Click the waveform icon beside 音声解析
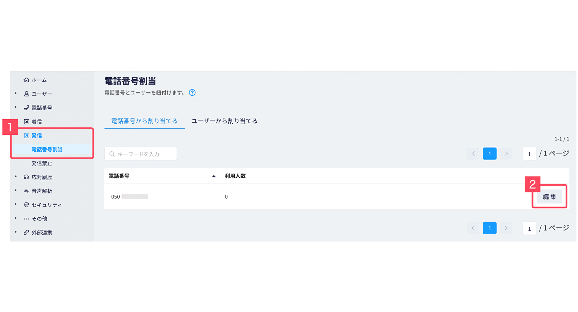The image size is (578, 312). [x=26, y=191]
